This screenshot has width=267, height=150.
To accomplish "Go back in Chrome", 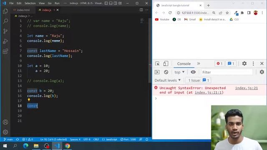I will [x=157, y=13].
